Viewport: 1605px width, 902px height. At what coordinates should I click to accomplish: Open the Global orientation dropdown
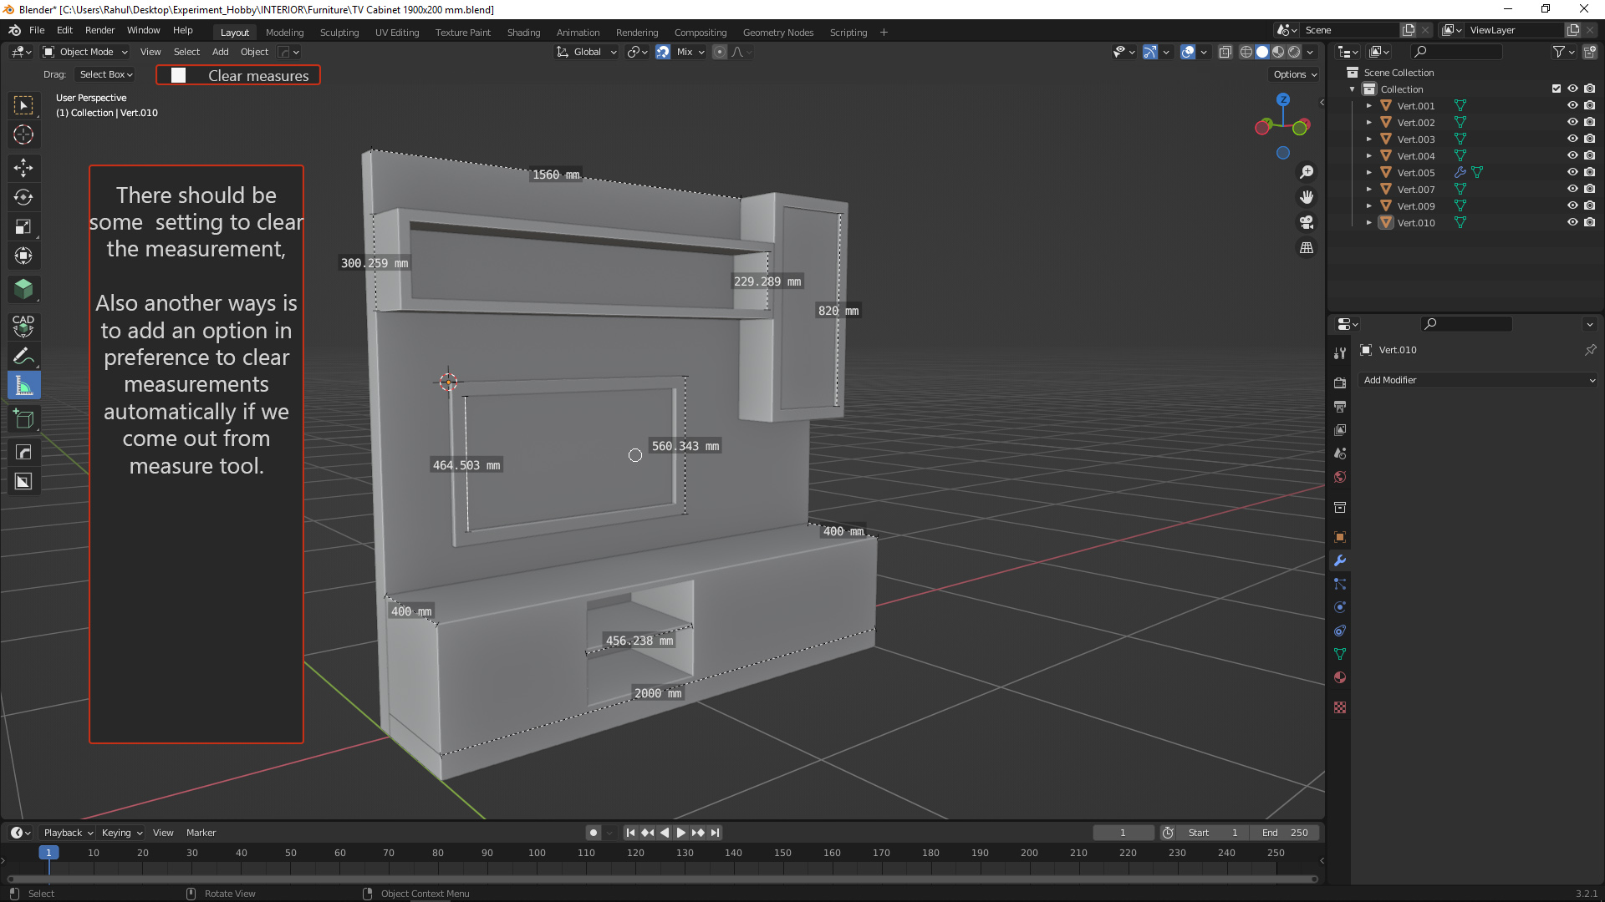586,52
